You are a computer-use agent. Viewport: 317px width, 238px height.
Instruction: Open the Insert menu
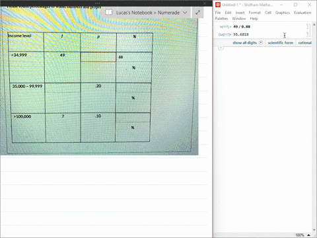click(240, 13)
